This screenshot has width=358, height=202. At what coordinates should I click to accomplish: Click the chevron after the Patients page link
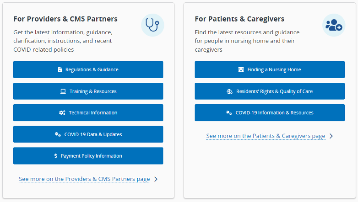coord(331,136)
